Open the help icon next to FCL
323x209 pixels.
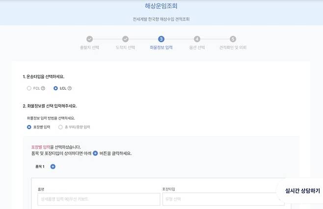point(43,89)
